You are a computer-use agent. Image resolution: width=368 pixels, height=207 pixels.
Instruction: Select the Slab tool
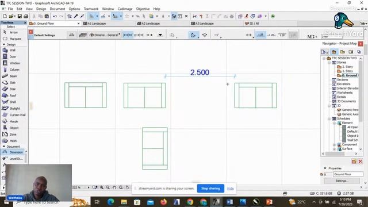click(x=12, y=83)
